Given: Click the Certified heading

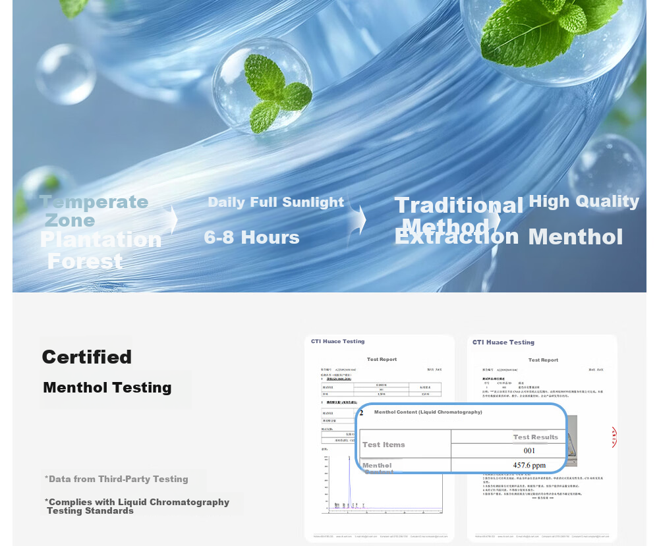Looking at the screenshot, I should [x=86, y=357].
